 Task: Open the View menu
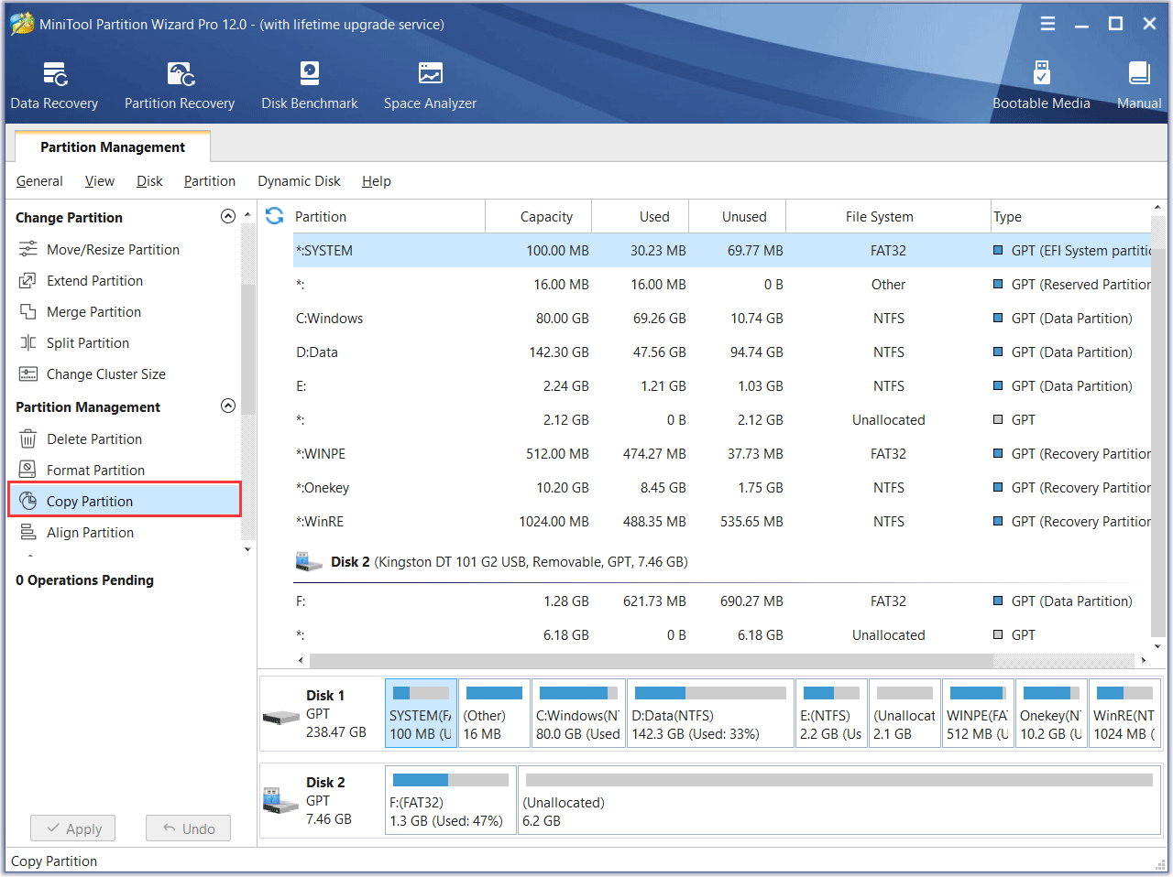coord(100,180)
